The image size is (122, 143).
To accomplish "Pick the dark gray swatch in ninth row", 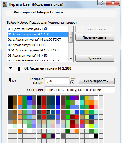I will click(63, 136).
